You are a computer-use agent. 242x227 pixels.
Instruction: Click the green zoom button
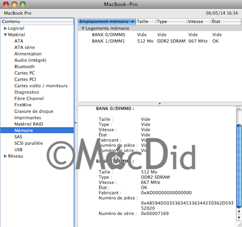click(x=23, y=4)
